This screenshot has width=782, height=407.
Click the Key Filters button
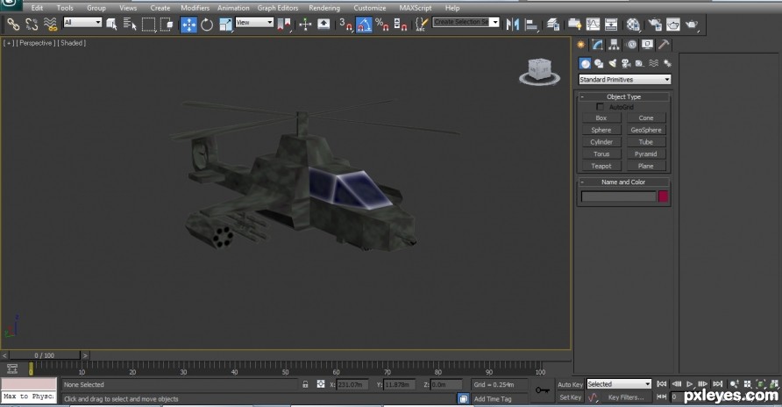click(626, 397)
